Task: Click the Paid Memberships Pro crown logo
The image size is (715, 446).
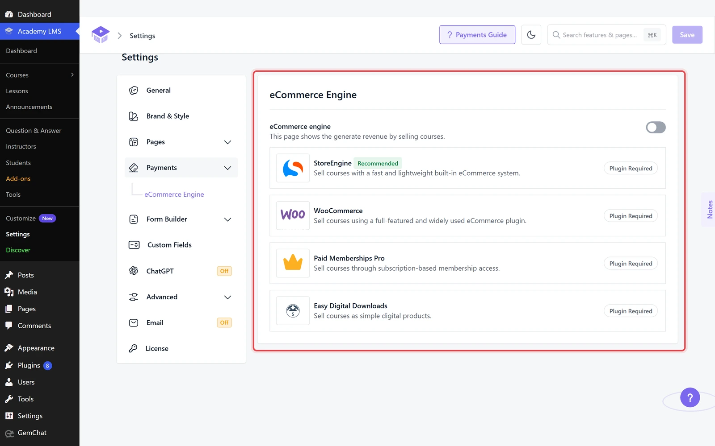Action: click(293, 263)
